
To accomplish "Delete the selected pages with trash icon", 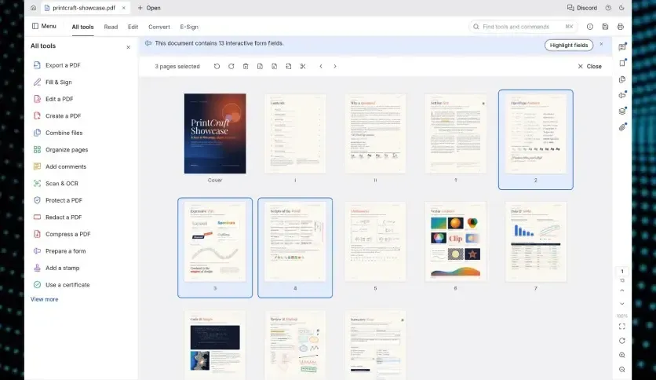I will (x=246, y=66).
